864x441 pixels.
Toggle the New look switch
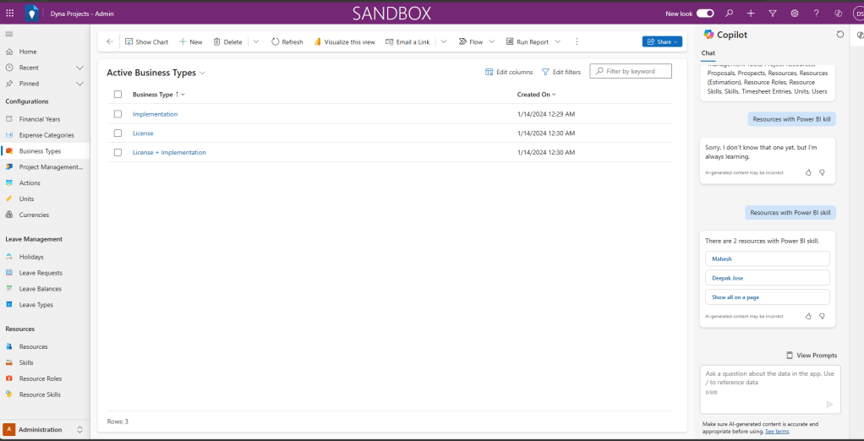[704, 14]
